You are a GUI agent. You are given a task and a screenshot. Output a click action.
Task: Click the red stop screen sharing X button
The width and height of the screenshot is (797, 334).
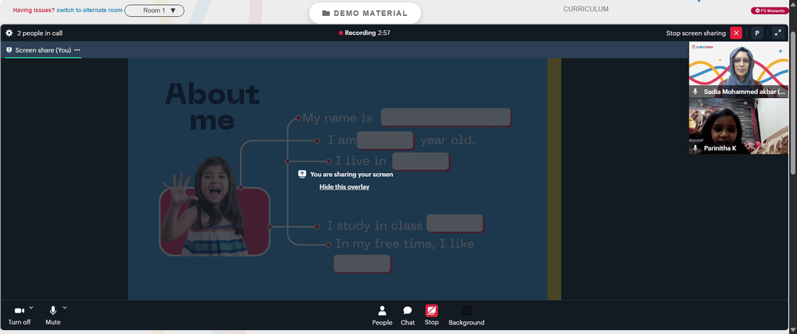[x=736, y=33]
